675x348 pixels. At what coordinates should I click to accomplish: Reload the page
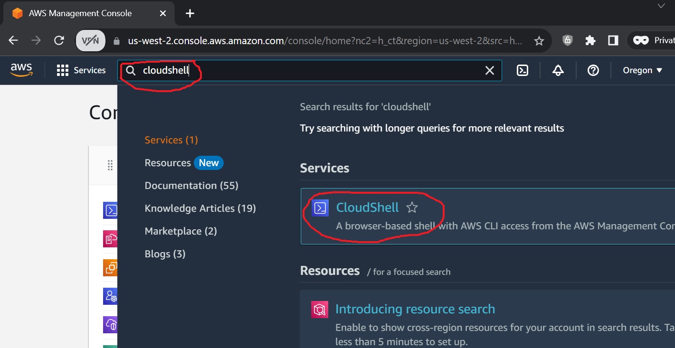59,40
